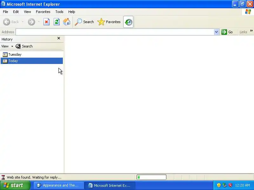254x190 pixels.
Task: Click the page loading progress bar
Action: click(151, 177)
